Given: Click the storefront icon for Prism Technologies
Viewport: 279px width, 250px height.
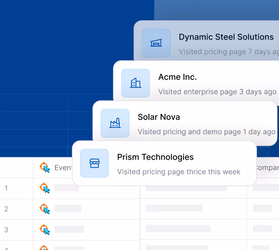Looking at the screenshot, I should (x=94, y=163).
